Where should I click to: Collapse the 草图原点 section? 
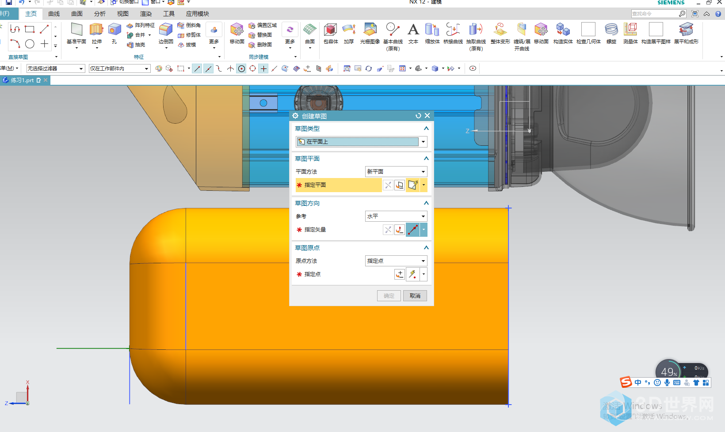click(x=426, y=248)
